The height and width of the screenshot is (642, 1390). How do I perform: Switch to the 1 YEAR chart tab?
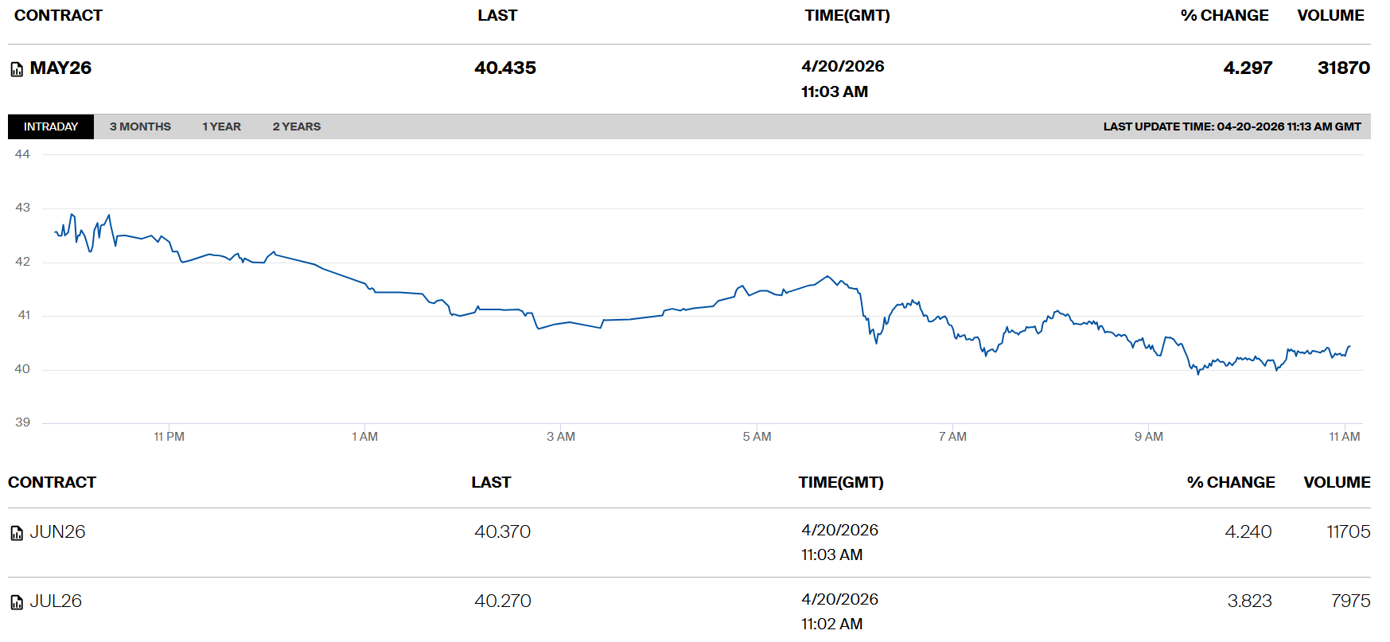point(221,126)
